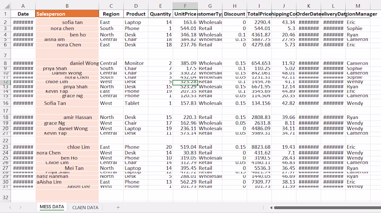Click the total price cell 7309.77
The height and width of the screenshot is (213, 381).
tap(259, 182)
